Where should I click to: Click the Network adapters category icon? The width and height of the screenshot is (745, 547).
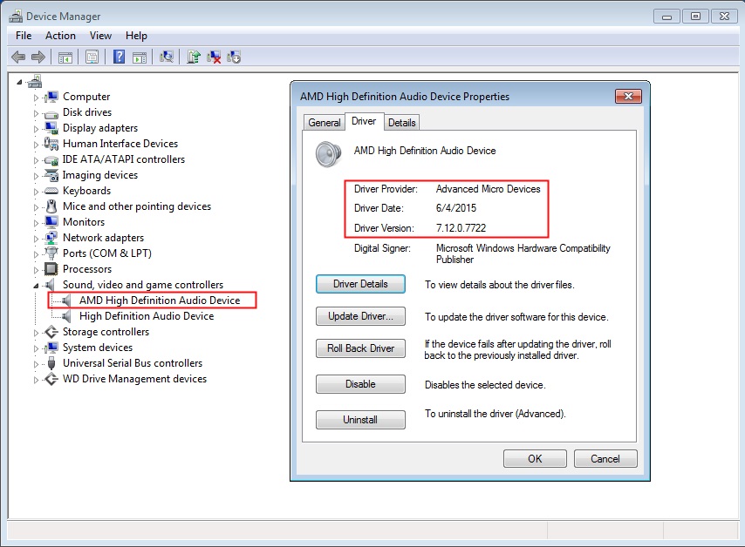pos(51,238)
